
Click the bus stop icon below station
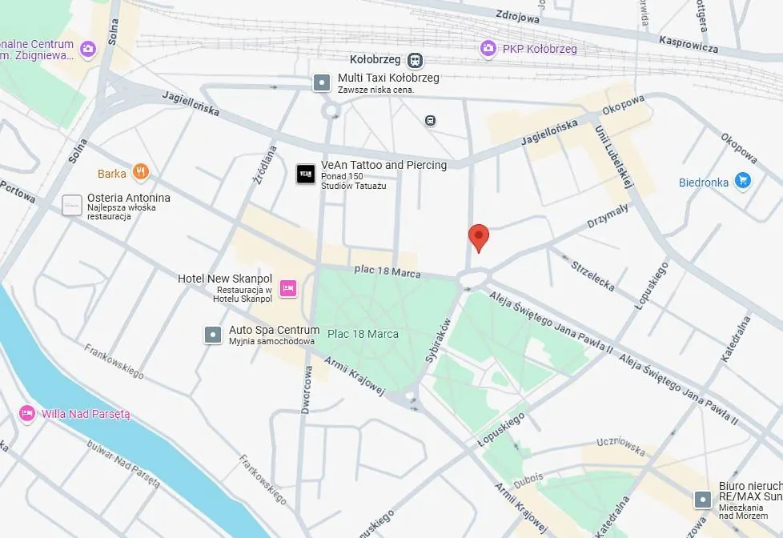430,120
